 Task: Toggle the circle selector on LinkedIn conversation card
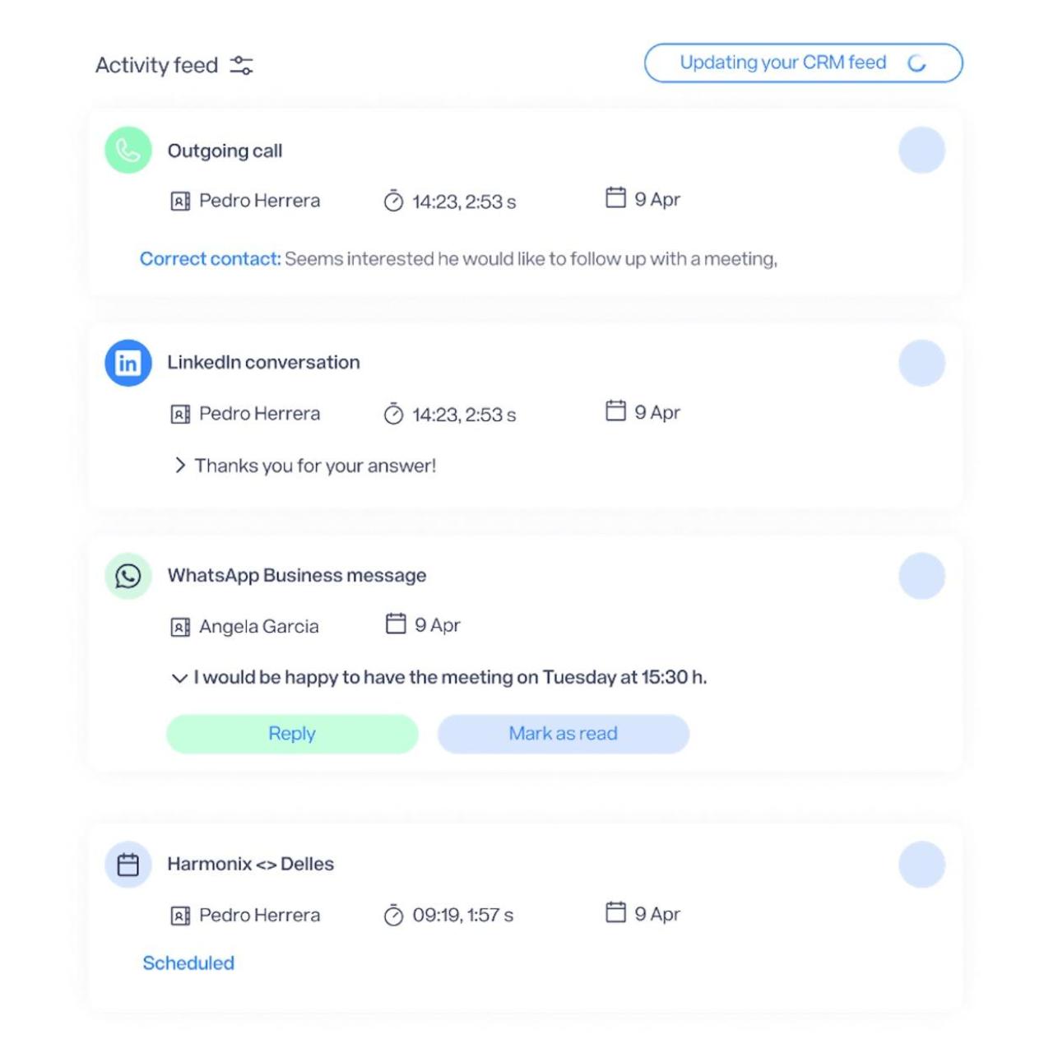click(x=921, y=363)
